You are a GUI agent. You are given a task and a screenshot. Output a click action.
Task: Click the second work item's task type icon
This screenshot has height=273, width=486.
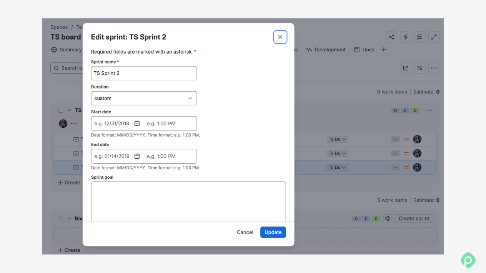point(76,153)
